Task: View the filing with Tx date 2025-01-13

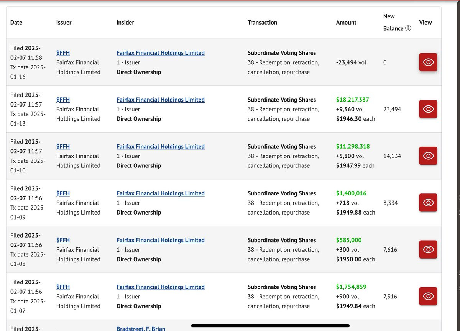Action: 428,109
